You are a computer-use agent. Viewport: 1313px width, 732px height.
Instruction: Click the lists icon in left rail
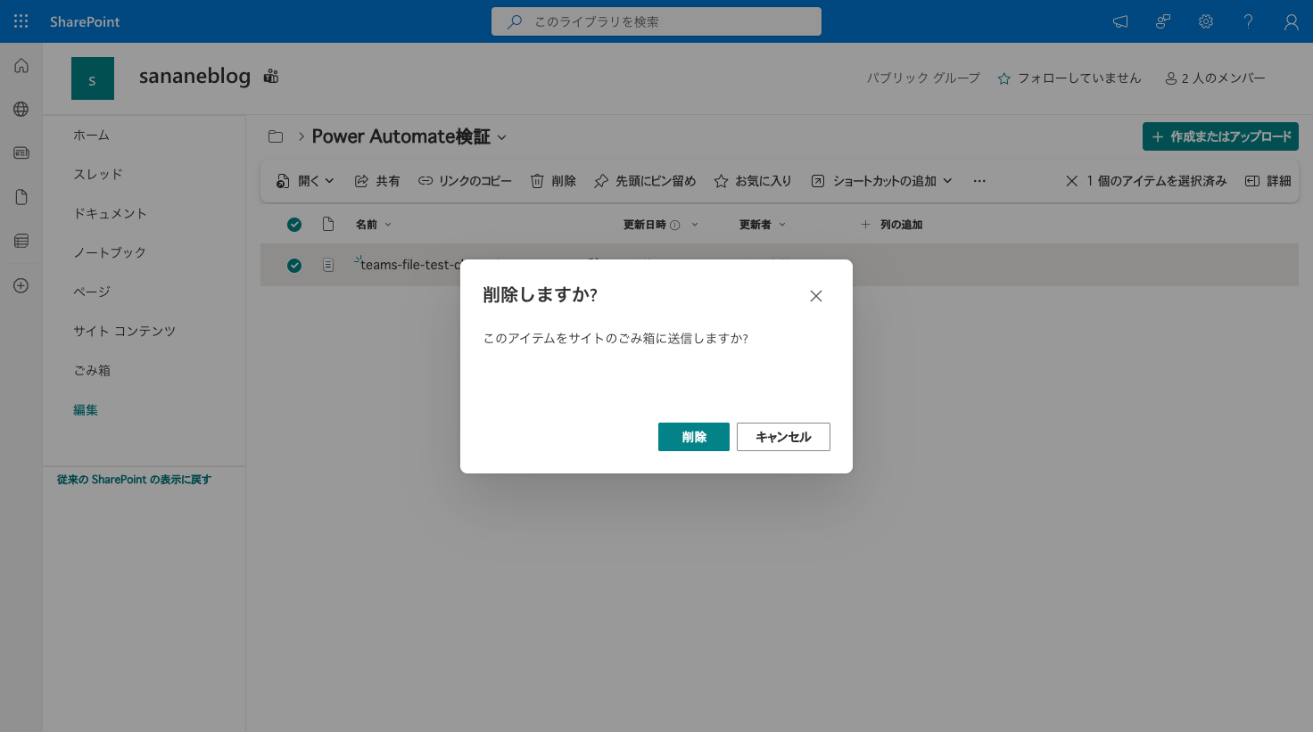21,241
